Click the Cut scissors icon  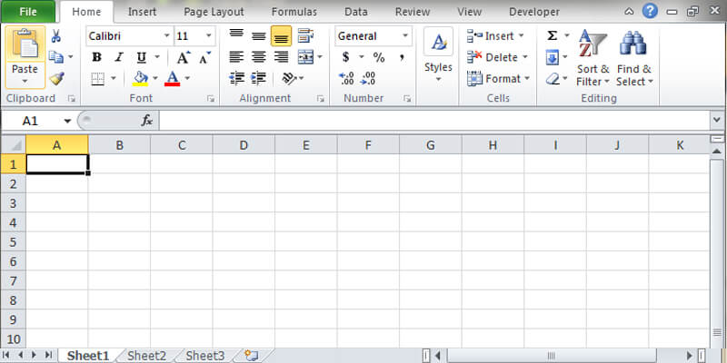click(x=55, y=36)
